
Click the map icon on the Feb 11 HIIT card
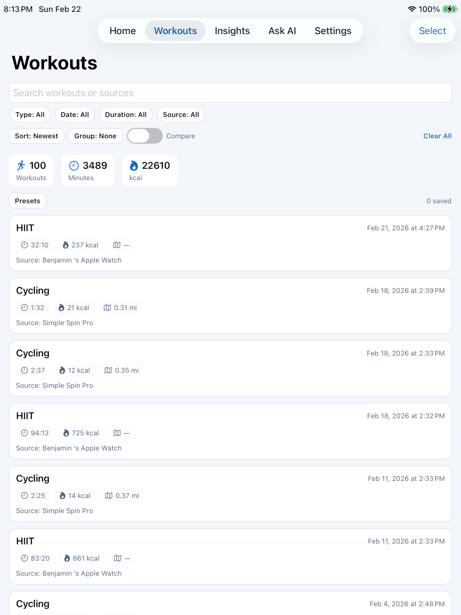click(118, 558)
